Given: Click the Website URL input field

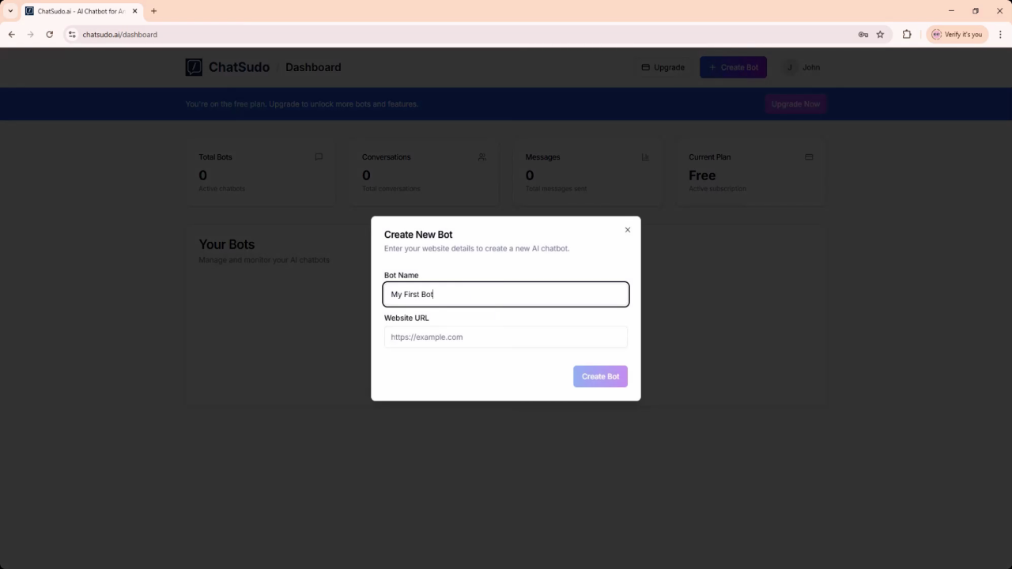Looking at the screenshot, I should point(506,337).
